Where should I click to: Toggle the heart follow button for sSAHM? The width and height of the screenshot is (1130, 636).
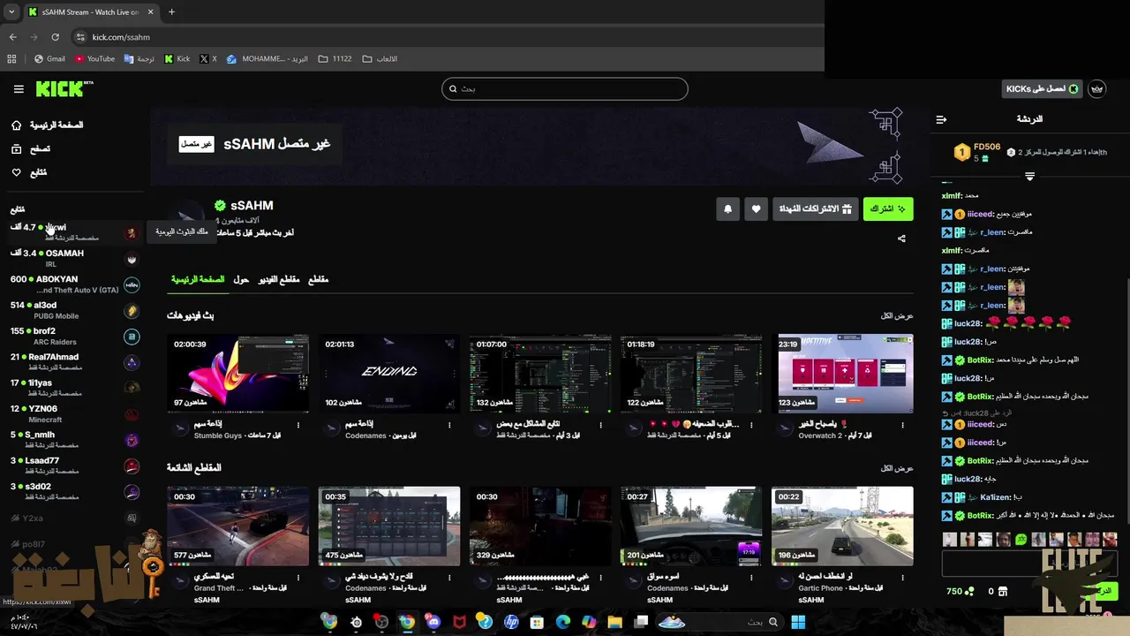point(756,209)
